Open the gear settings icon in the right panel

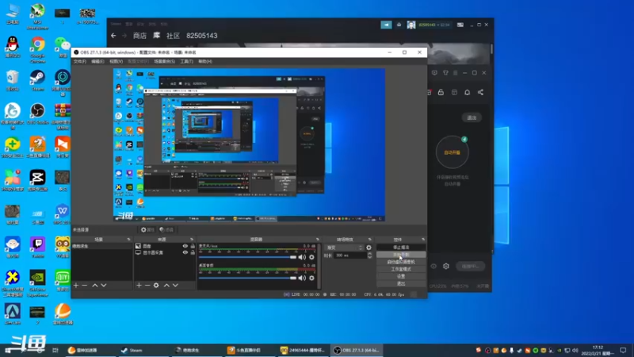tap(446, 267)
